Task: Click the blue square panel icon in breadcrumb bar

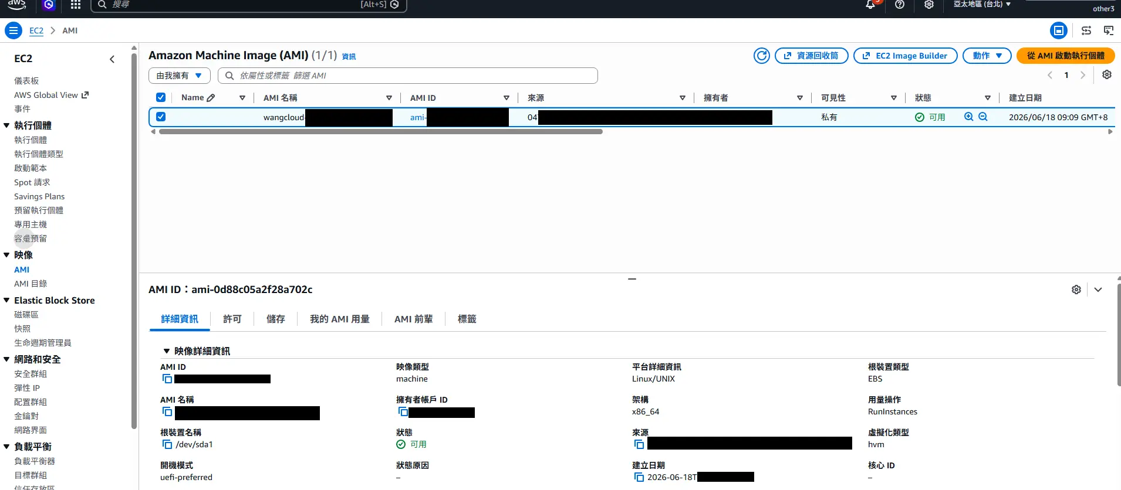Action: point(1059,30)
